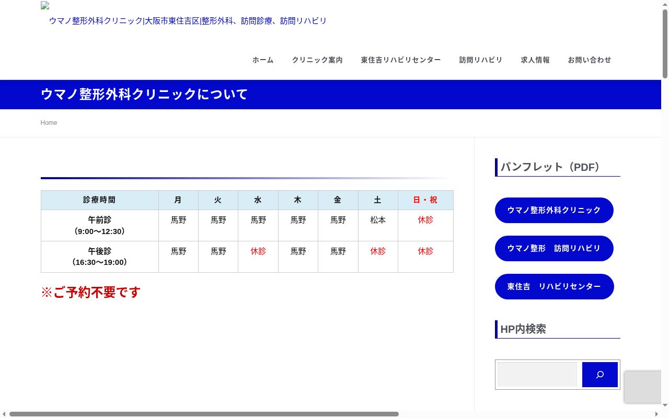Click the horizontal scrollbar left arrow
The width and height of the screenshot is (669, 418).
(4, 414)
